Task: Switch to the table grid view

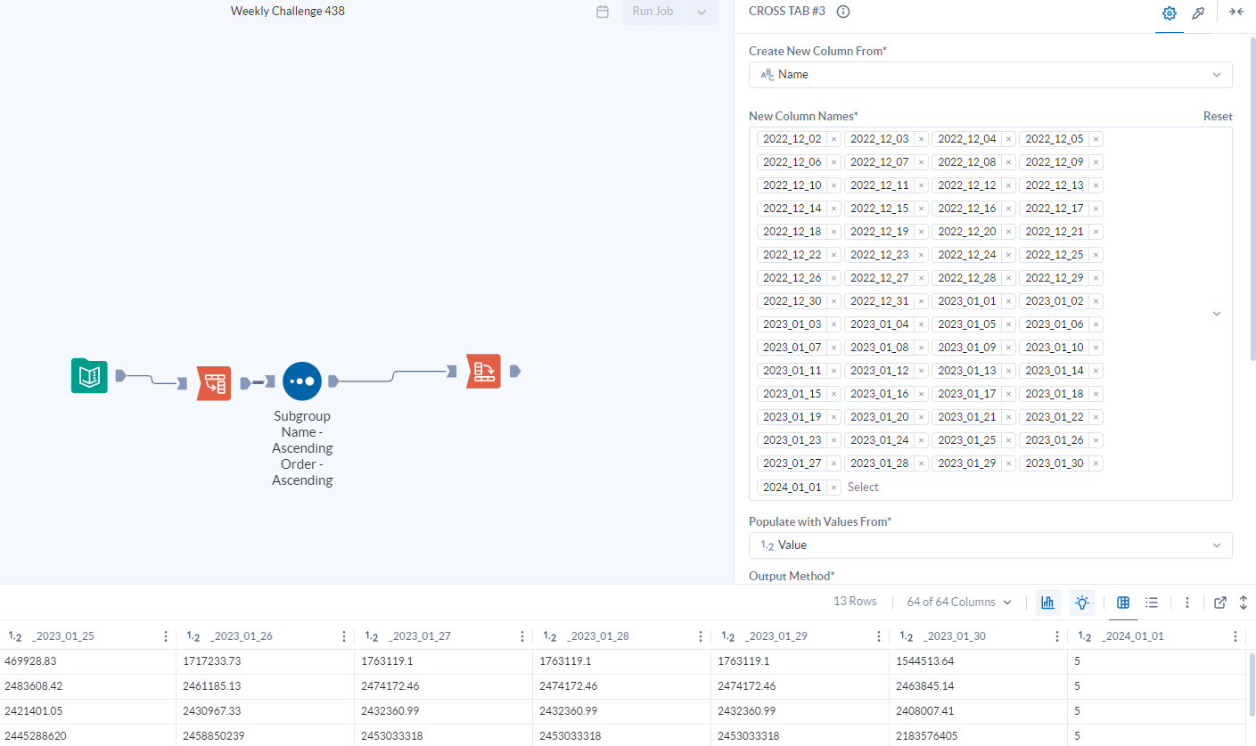Action: 1122,603
